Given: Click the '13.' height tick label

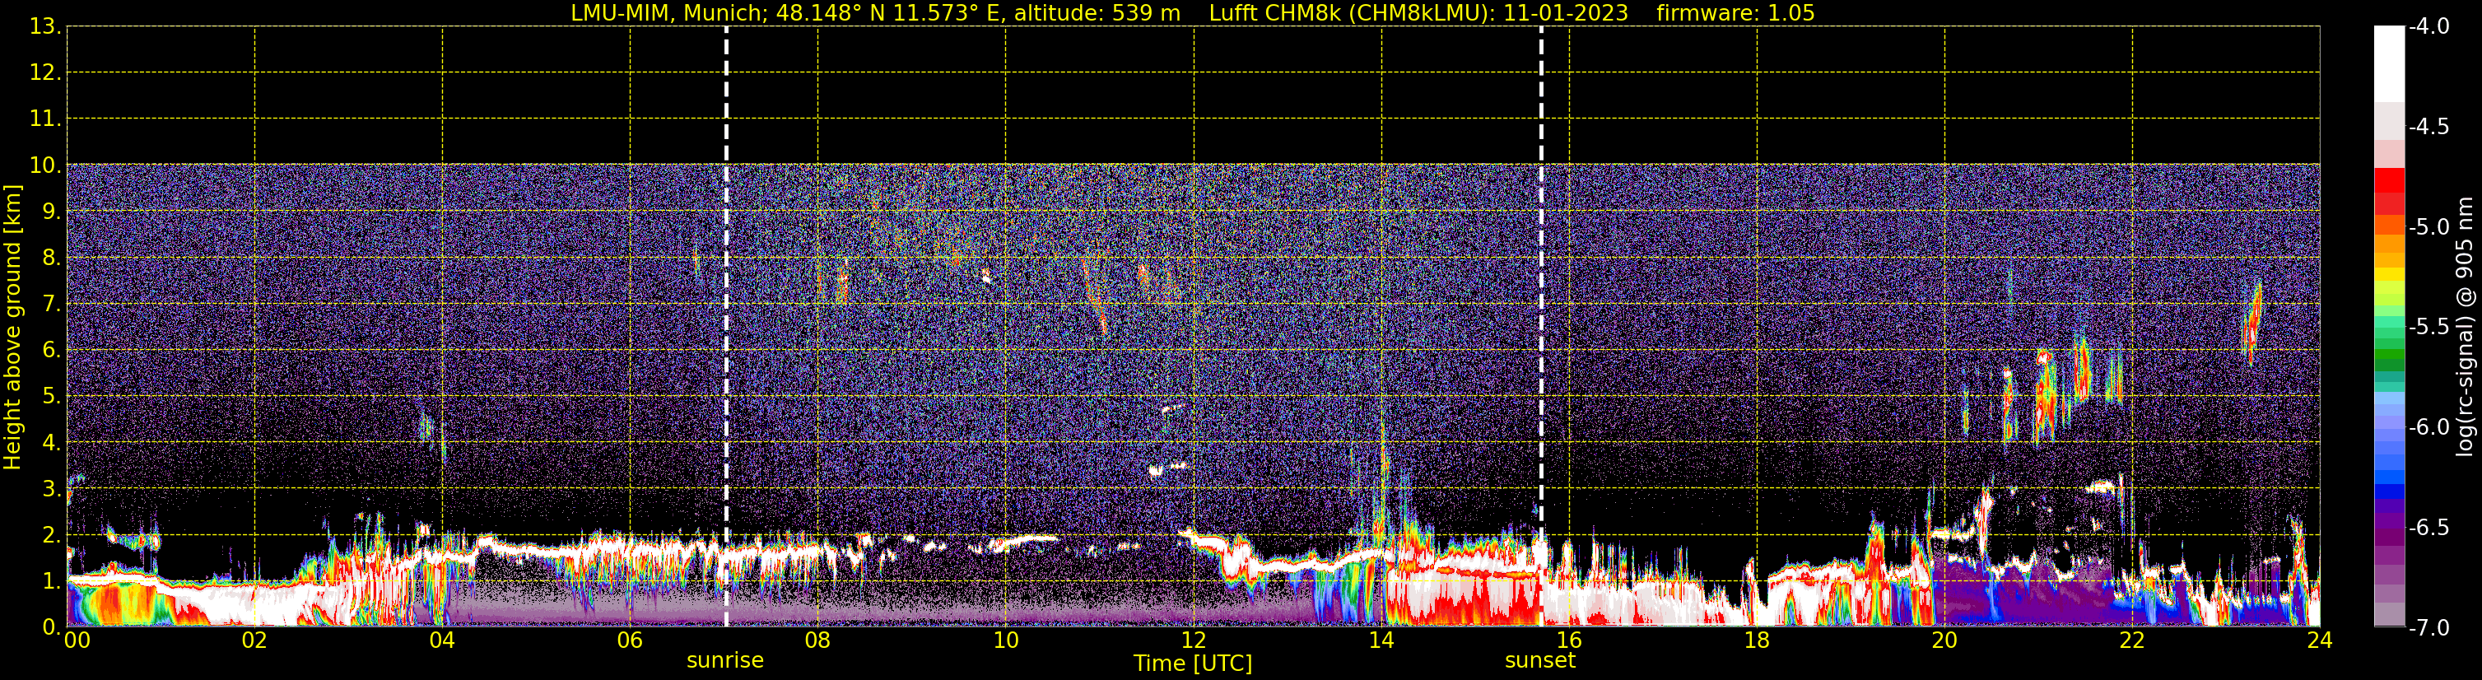Looking at the screenshot, I should (45, 27).
